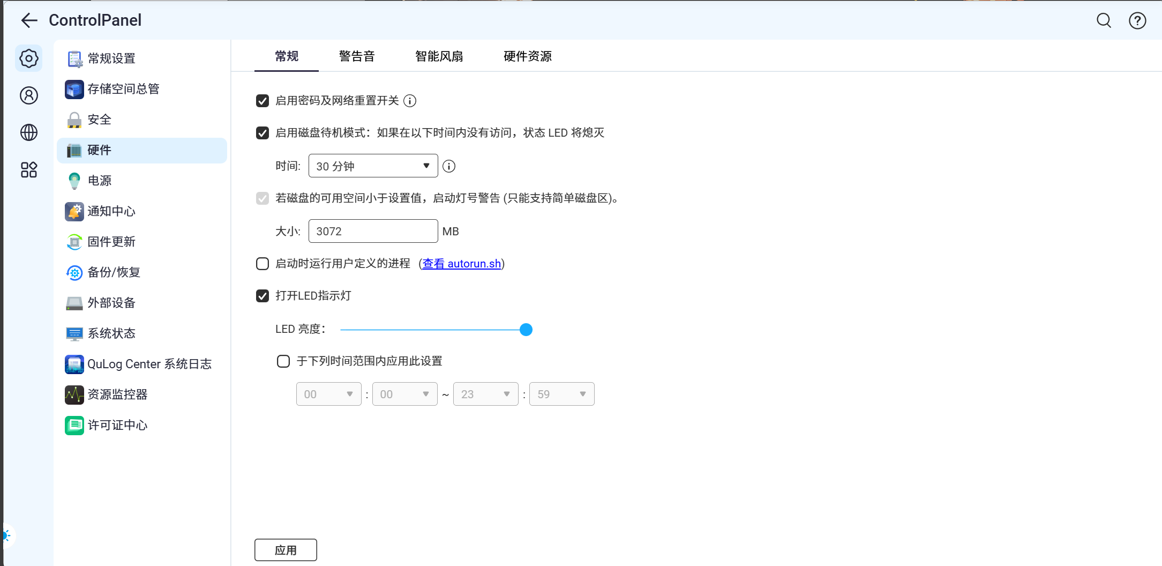Switch to the 智能风扇 tab
Screen dimensions: 1162x566
tap(439, 56)
